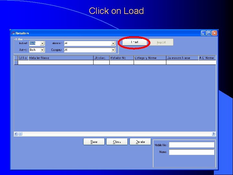The height and width of the screenshot is (175, 233).
Task: Click the Load button
Action: tap(135, 42)
